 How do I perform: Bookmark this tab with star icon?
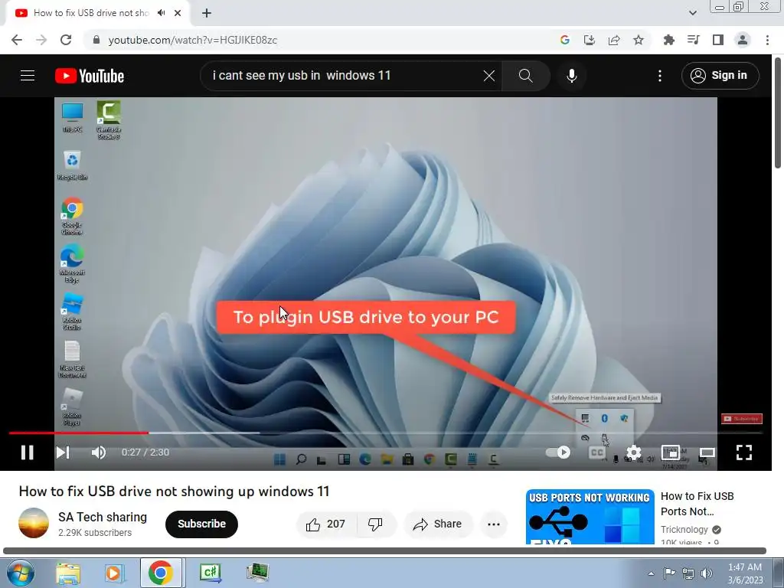(x=639, y=40)
